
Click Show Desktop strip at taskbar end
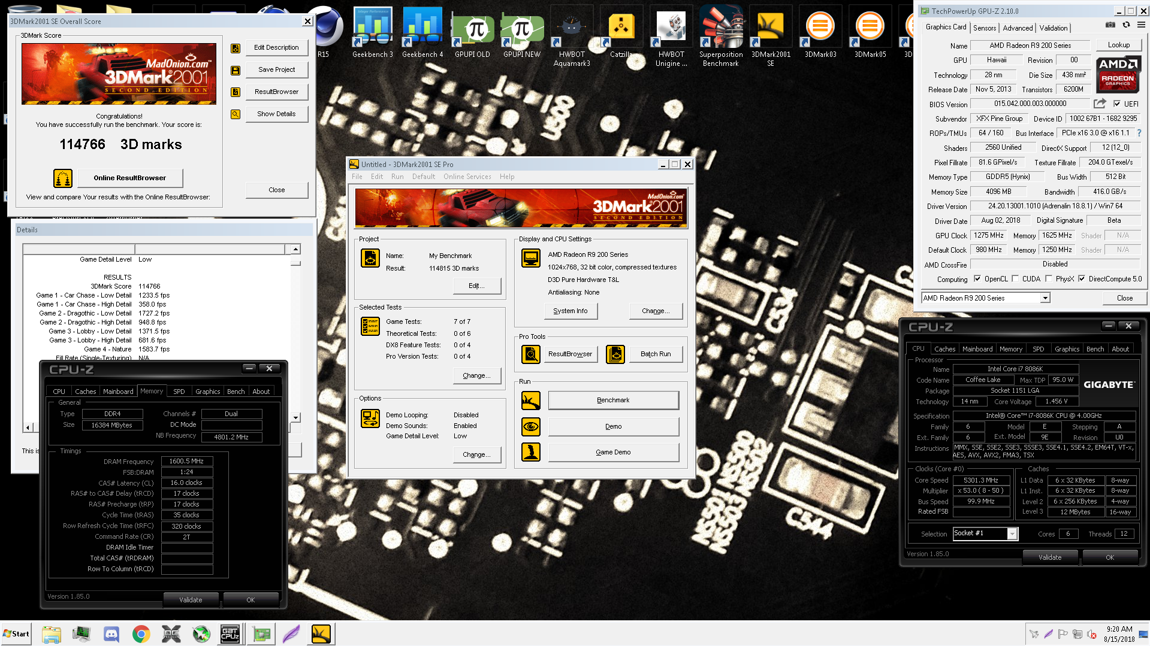(1145, 634)
